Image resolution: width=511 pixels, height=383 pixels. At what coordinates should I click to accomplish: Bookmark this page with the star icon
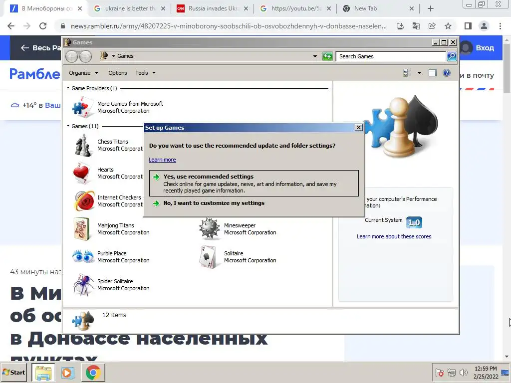[448, 26]
